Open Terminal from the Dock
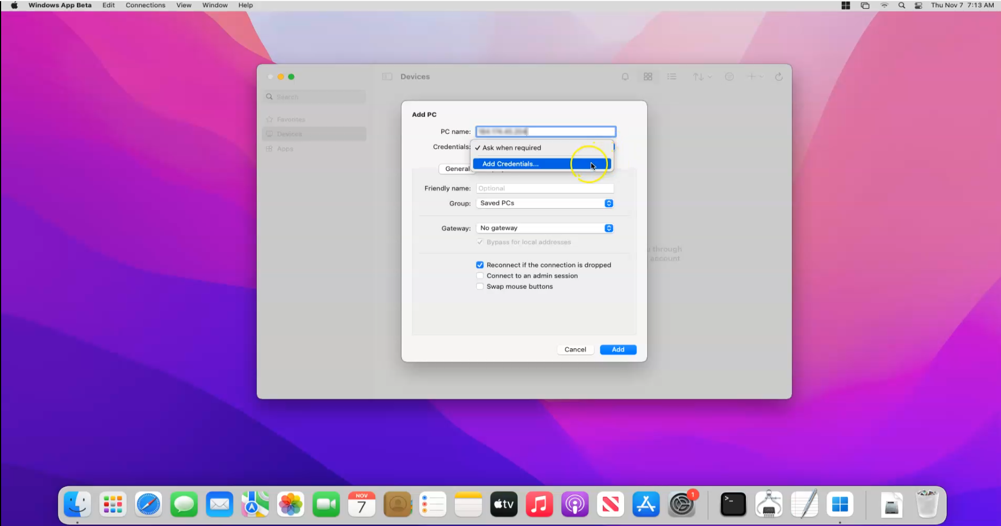This screenshot has height=526, width=1001. pyautogui.click(x=733, y=505)
